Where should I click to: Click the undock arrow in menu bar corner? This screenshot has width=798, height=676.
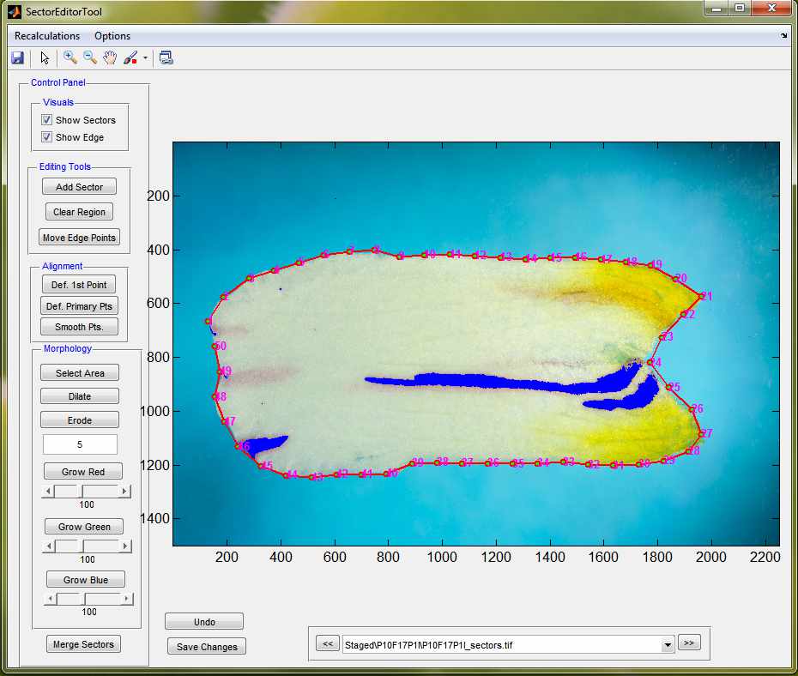(783, 36)
